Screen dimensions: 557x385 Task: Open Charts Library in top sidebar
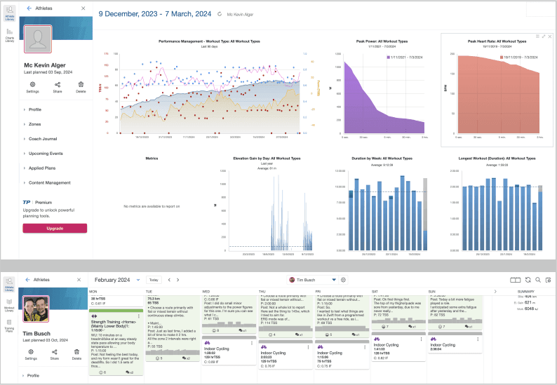[10, 35]
